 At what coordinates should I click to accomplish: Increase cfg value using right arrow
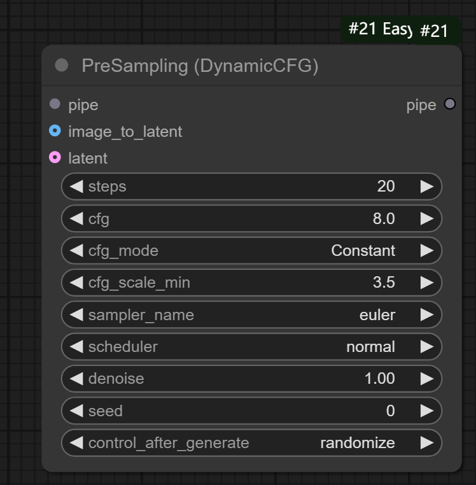point(426,219)
